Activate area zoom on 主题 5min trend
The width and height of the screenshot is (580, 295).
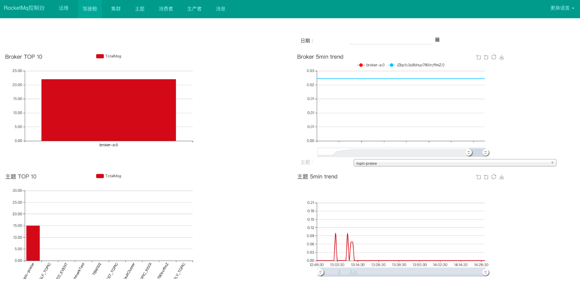click(479, 177)
